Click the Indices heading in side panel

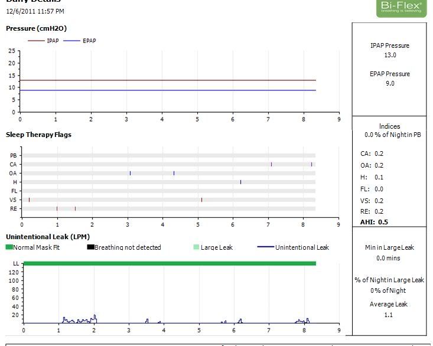390,126
